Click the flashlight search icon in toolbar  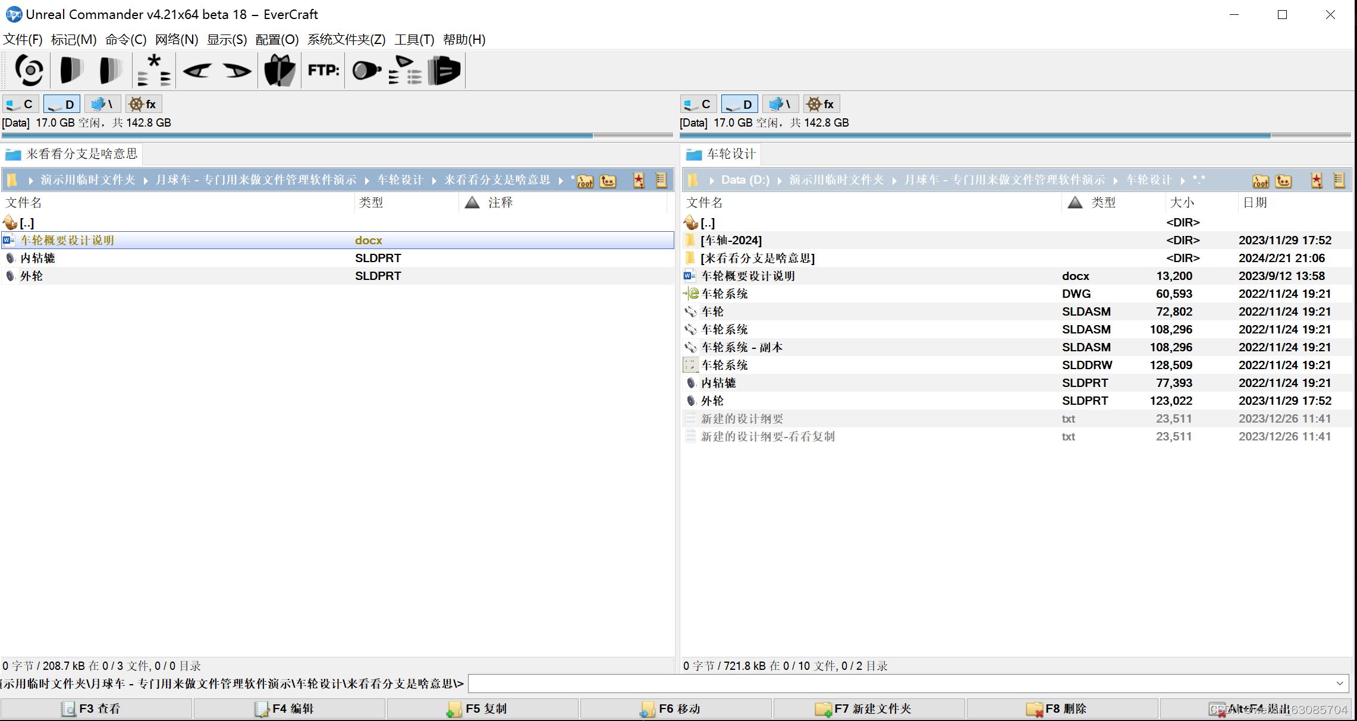[x=366, y=70]
